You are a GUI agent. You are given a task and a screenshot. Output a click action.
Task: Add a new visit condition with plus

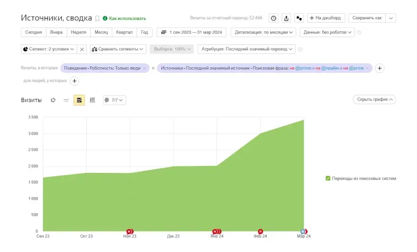click(380, 68)
